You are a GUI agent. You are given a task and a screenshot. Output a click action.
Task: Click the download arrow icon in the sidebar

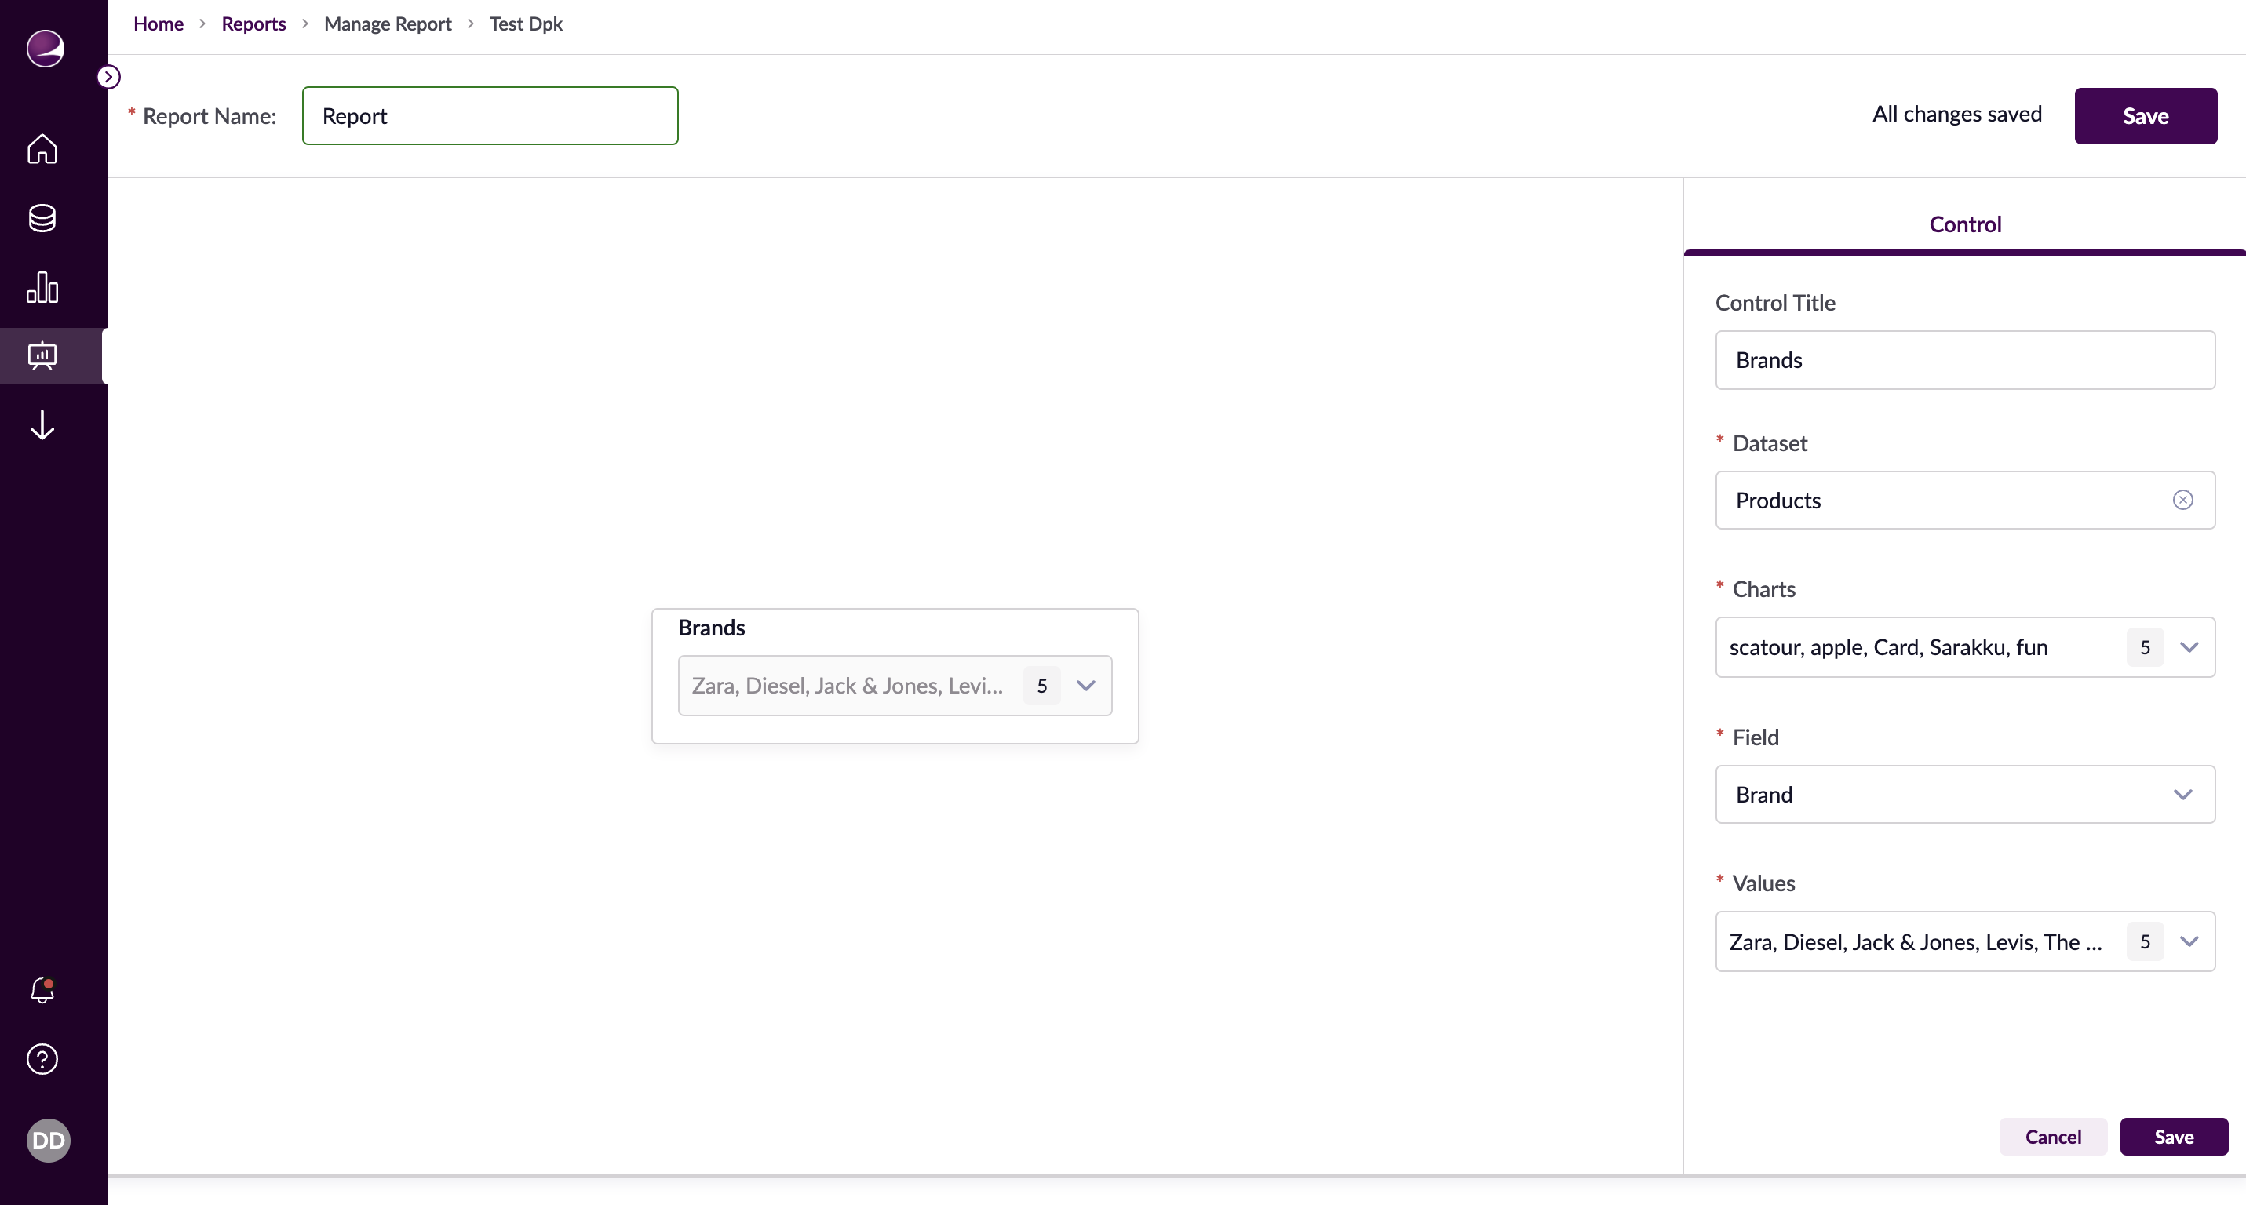(x=41, y=425)
